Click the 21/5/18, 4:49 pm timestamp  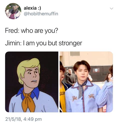pyautogui.click(x=23, y=119)
